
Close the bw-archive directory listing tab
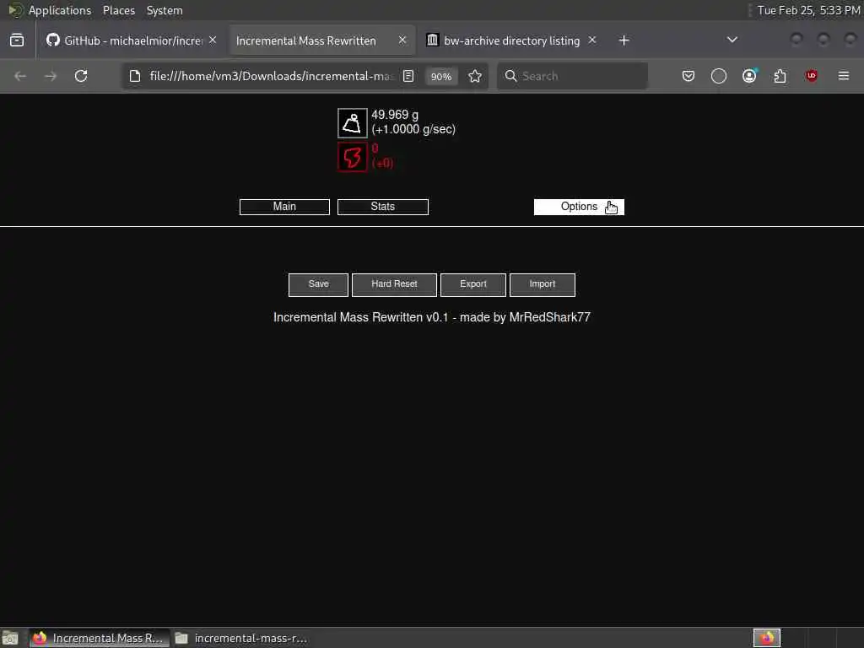coord(591,40)
